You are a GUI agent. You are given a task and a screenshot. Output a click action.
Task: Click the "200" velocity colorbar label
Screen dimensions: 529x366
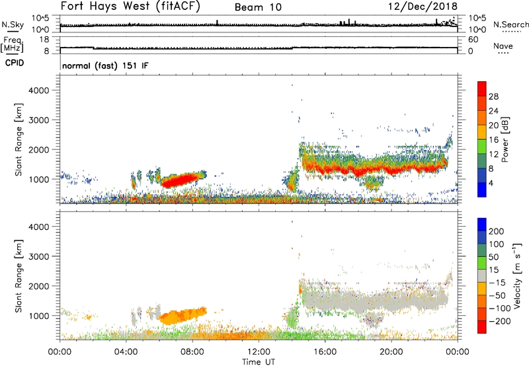pyautogui.click(x=497, y=231)
